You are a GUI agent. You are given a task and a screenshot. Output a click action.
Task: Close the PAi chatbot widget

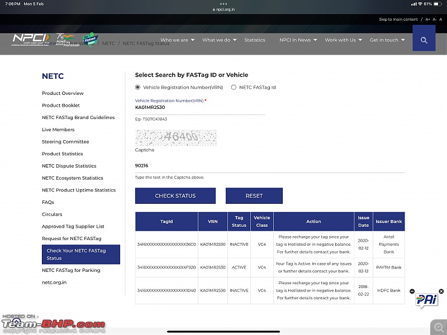pos(441,291)
